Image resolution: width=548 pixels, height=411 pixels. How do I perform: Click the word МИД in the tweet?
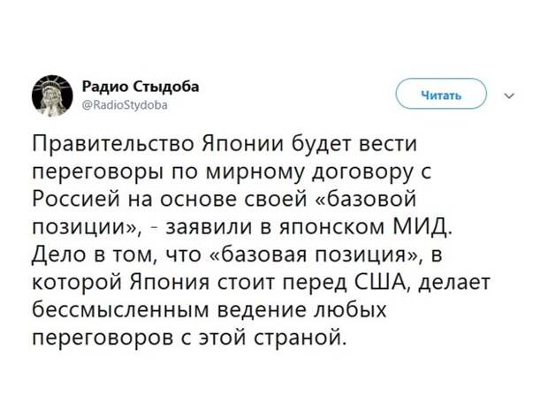click(x=422, y=226)
